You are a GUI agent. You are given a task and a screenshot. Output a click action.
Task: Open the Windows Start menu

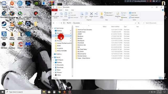click(2, 92)
